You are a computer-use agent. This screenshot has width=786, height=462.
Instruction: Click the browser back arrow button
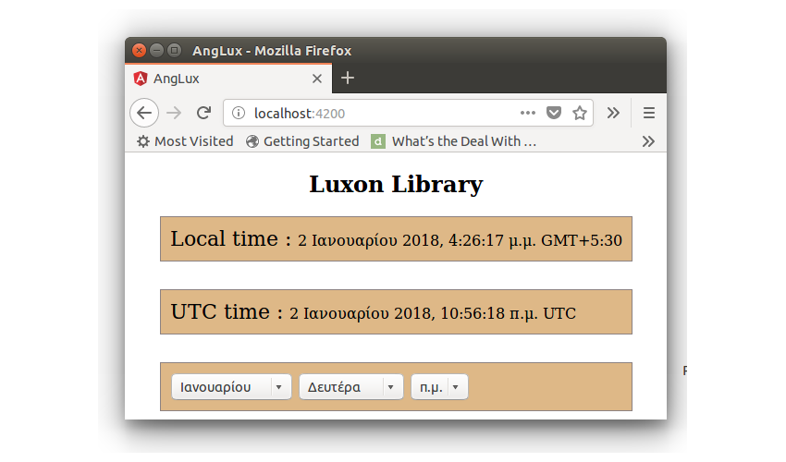tap(144, 113)
